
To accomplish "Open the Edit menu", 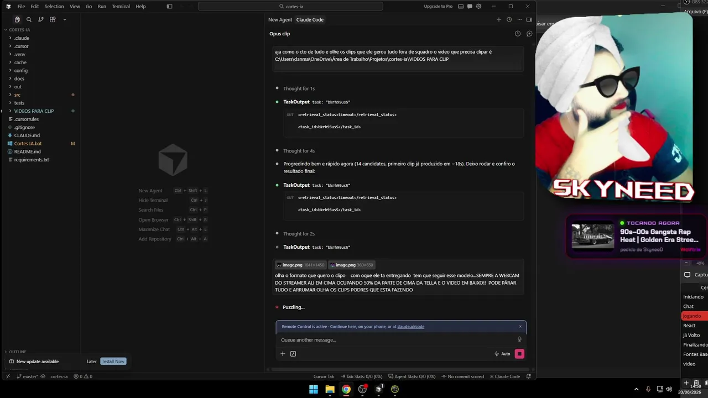I will 35,7.
